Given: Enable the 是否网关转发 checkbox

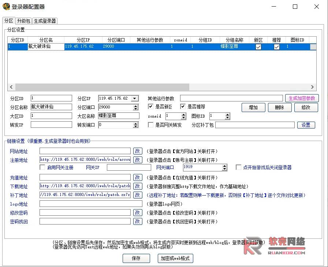Looking at the screenshot, I should click(150, 125).
